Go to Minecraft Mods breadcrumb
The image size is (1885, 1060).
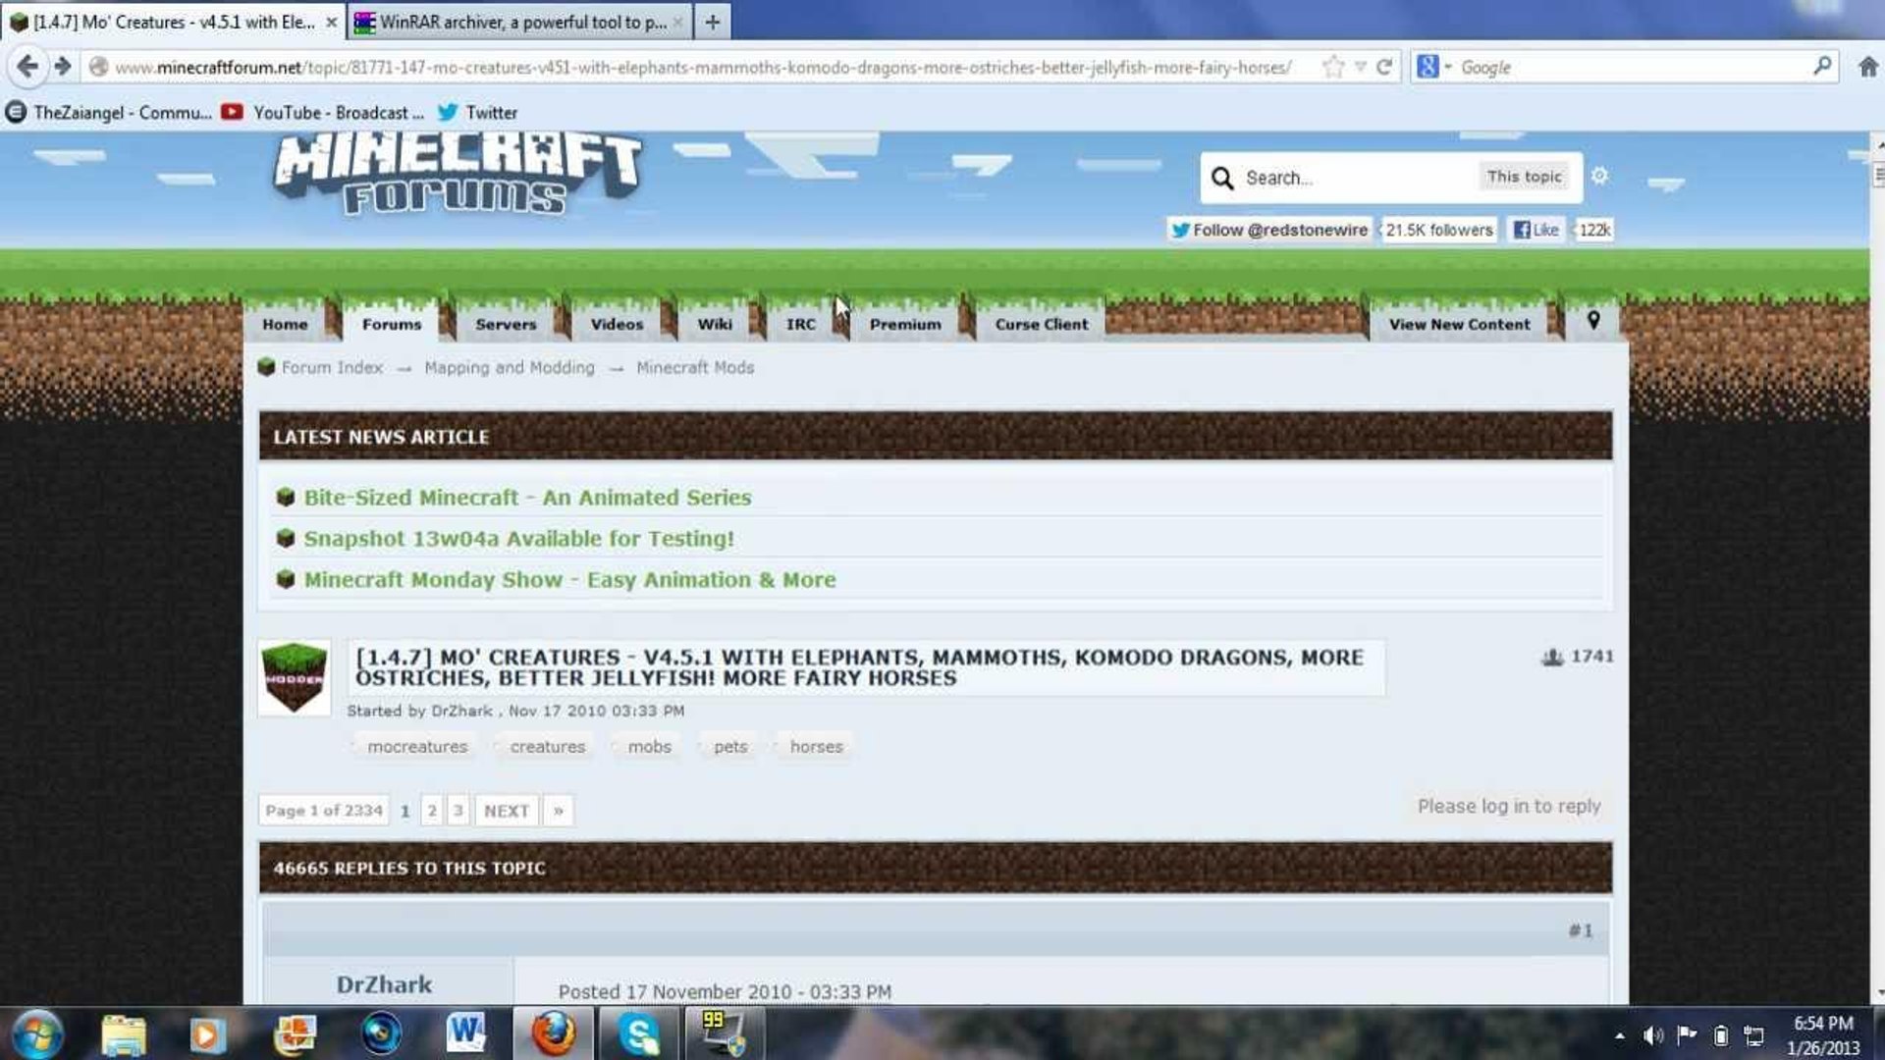695,367
